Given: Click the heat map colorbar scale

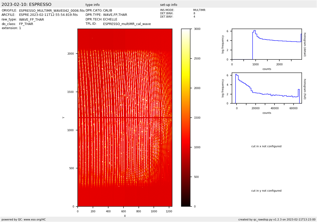Looking at the screenshot, I should click(x=186, y=117).
